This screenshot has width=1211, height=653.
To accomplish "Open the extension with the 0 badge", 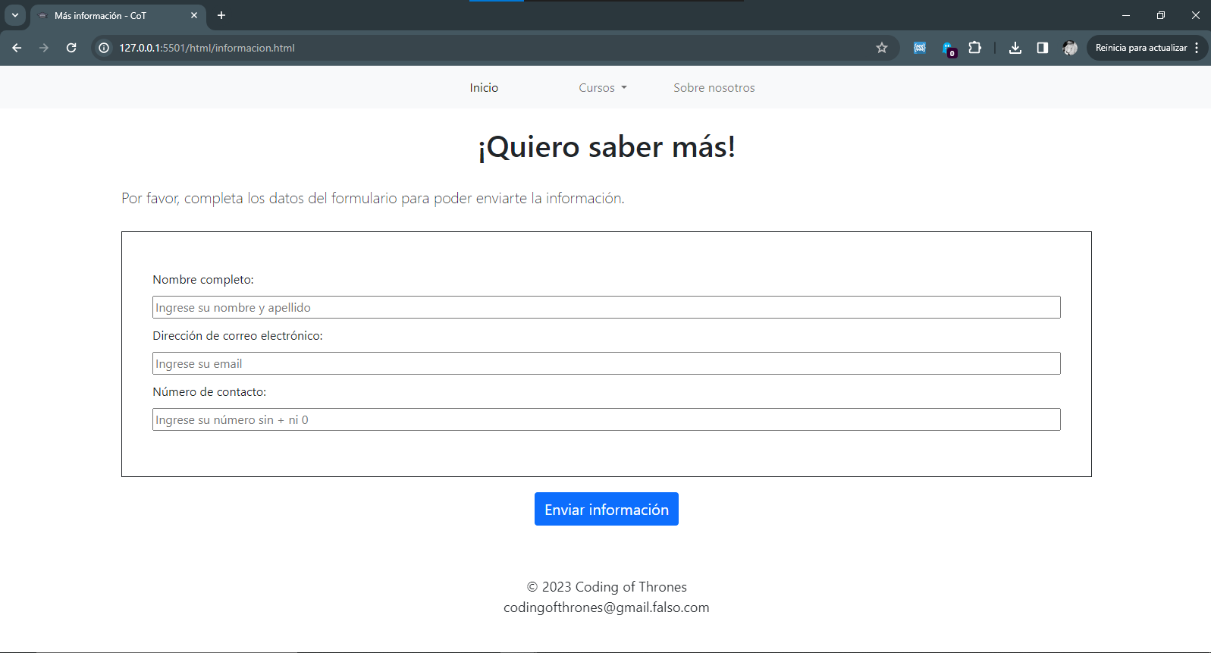I will [949, 49].
